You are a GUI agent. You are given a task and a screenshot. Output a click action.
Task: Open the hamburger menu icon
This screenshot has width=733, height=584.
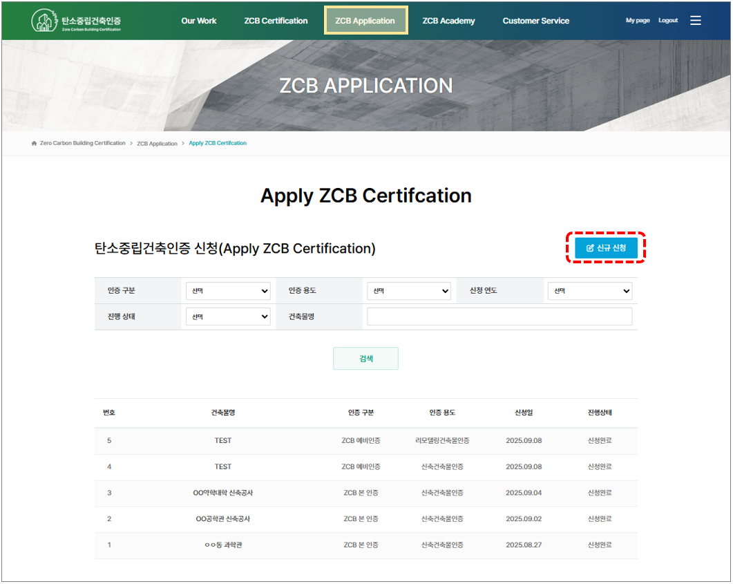(x=696, y=21)
